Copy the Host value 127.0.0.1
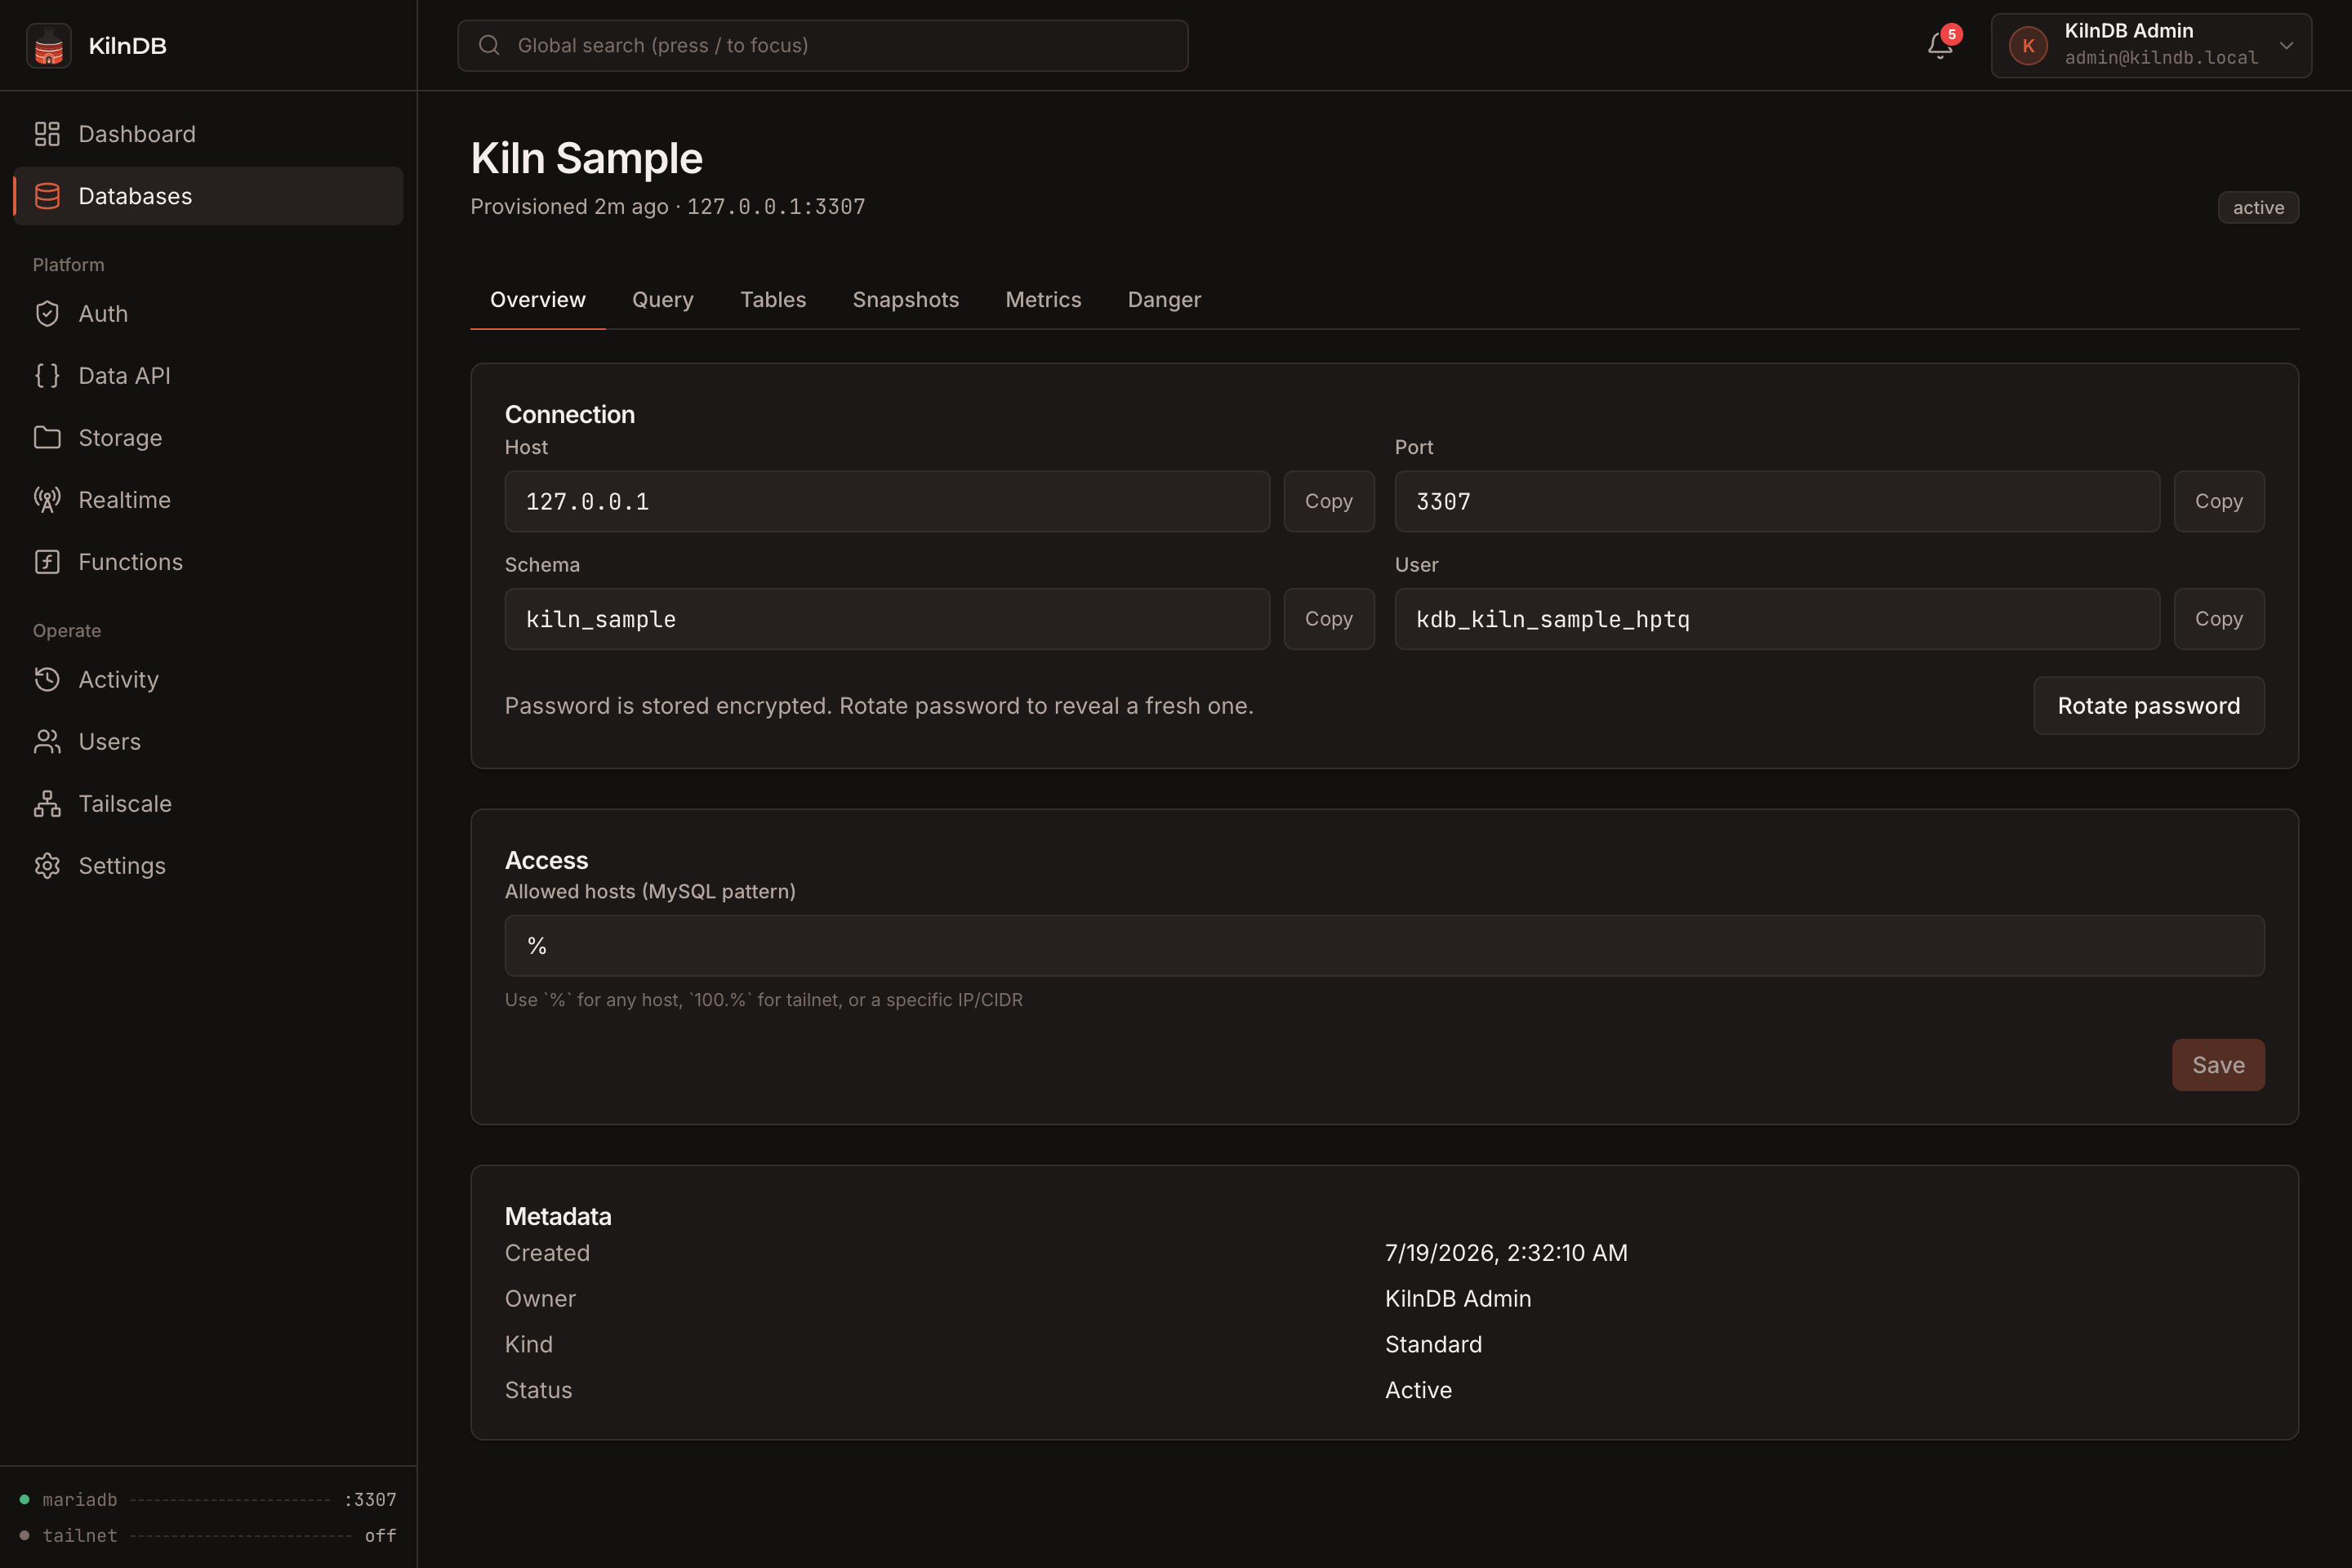Viewport: 2352px width, 1568px height. (1329, 502)
